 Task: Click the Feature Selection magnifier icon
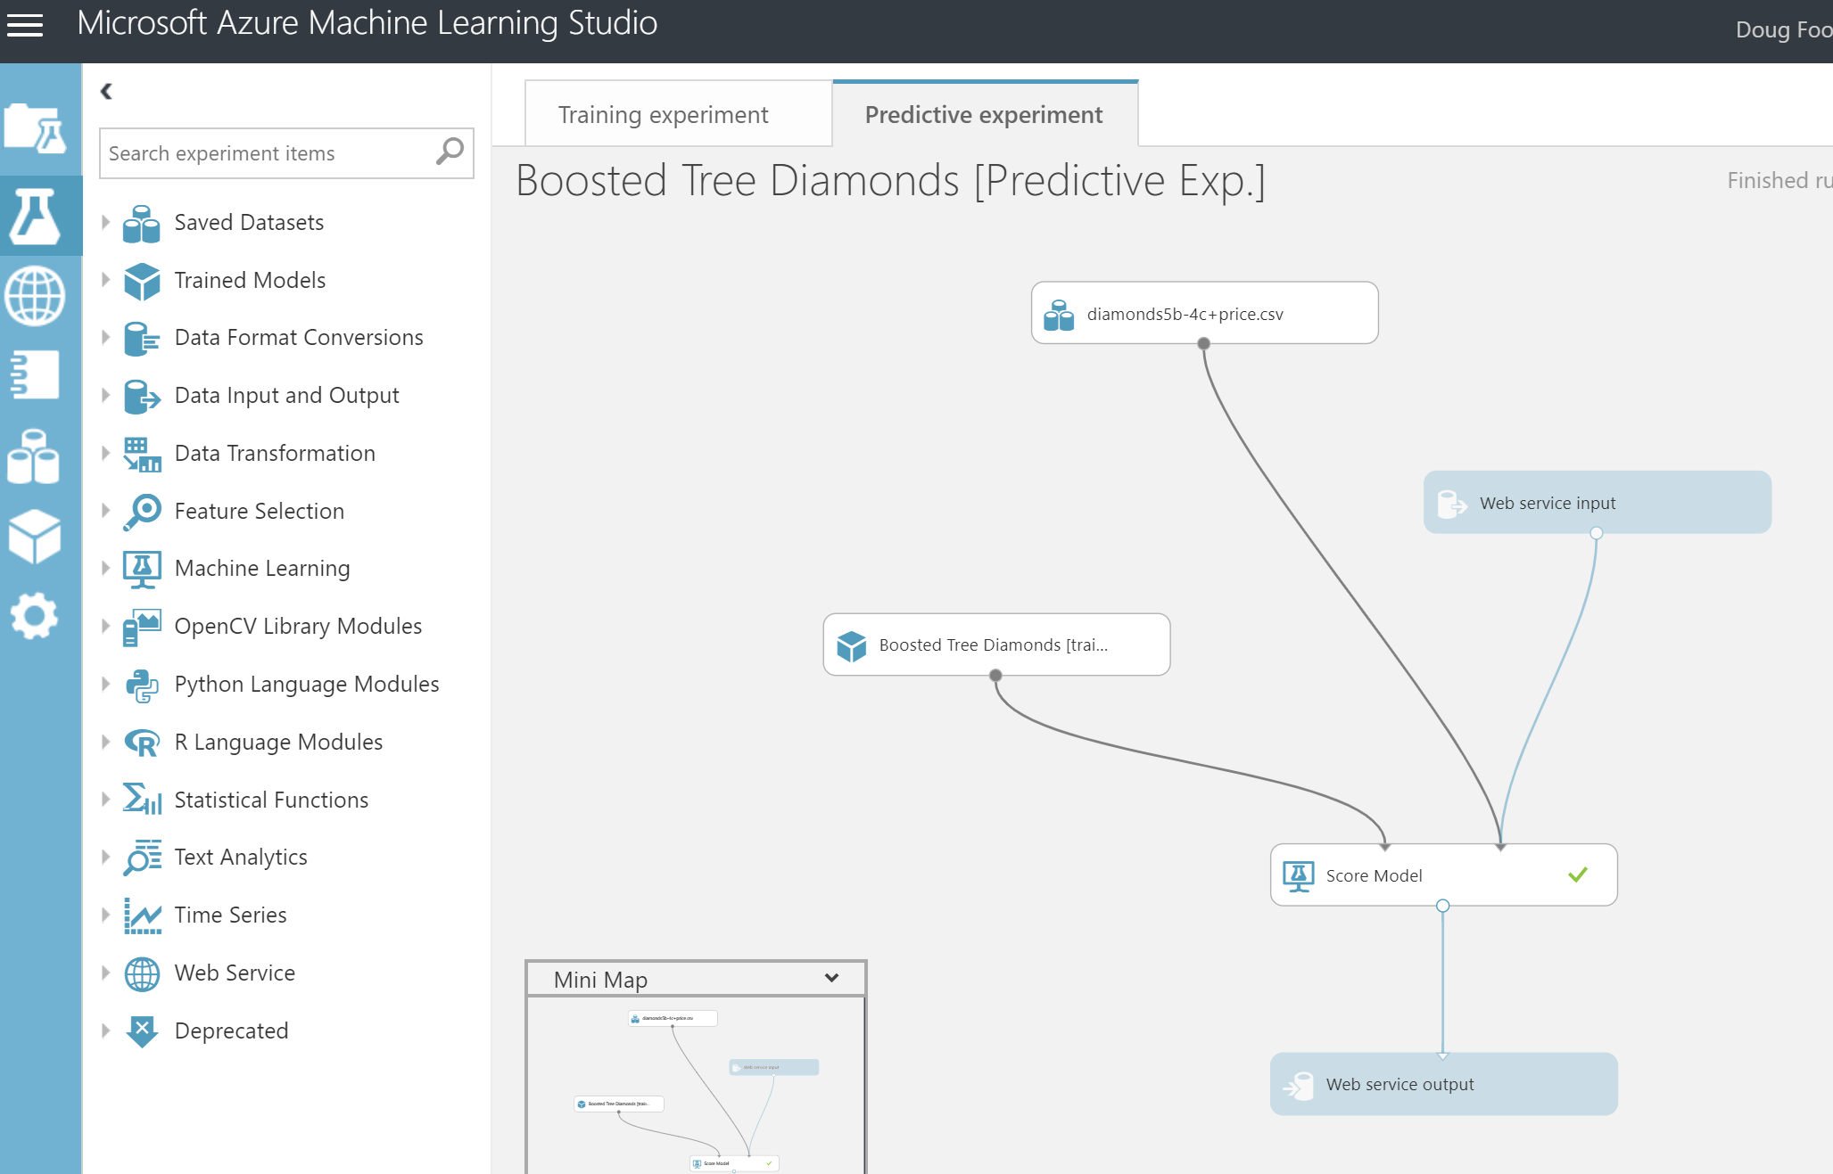pos(142,512)
